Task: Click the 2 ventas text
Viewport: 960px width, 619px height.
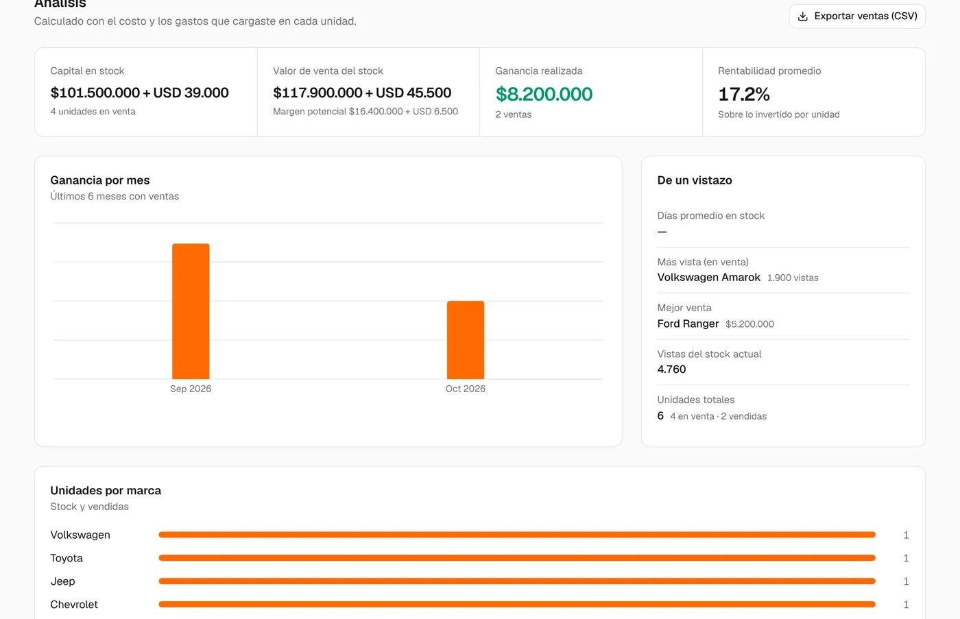Action: click(x=514, y=114)
